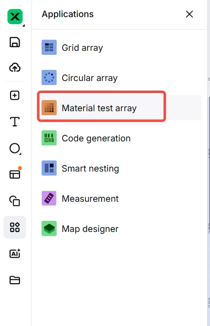Close the Applications panel
The image size is (210, 326).
pyautogui.click(x=189, y=14)
